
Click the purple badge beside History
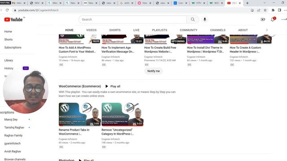click(26, 68)
